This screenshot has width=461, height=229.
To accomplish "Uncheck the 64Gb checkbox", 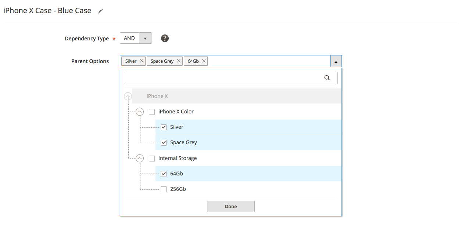I will point(164,174).
